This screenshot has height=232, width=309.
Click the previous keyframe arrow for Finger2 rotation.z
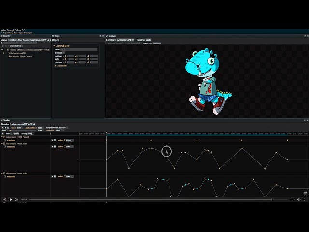[52, 140]
